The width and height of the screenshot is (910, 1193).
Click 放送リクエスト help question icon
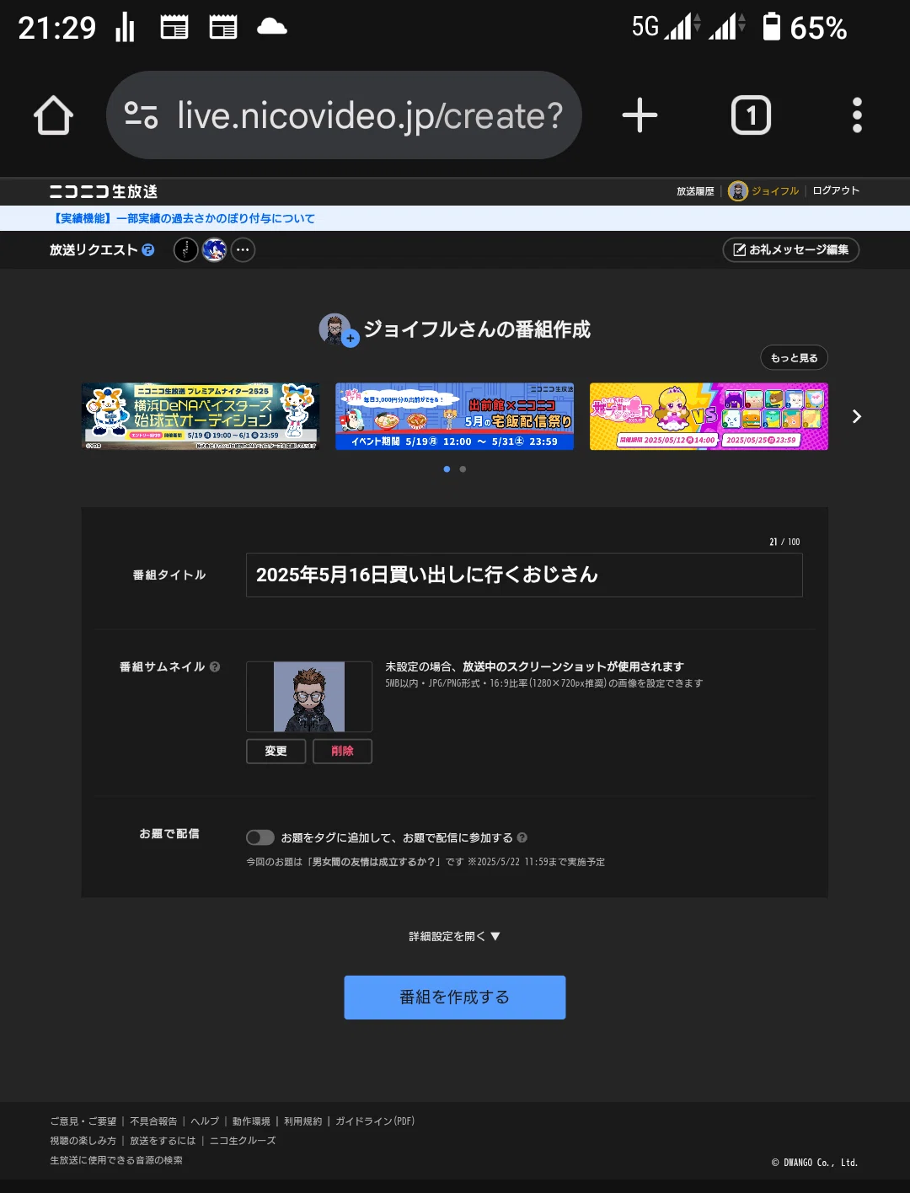click(x=148, y=250)
